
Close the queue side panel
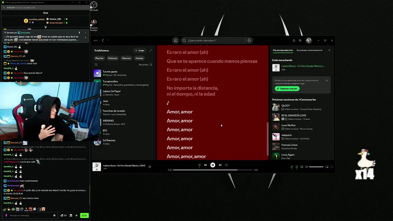[x=329, y=50]
